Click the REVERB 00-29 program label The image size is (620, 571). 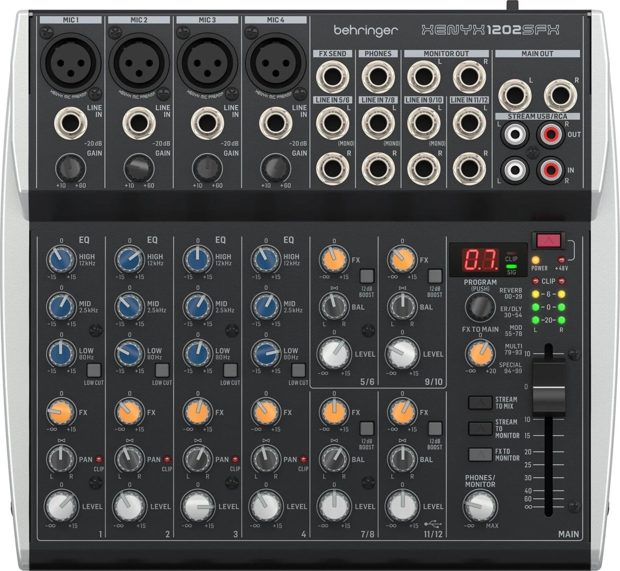511,293
